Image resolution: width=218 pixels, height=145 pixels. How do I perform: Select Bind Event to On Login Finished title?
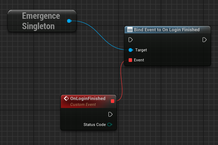pyautogui.click(x=167, y=30)
